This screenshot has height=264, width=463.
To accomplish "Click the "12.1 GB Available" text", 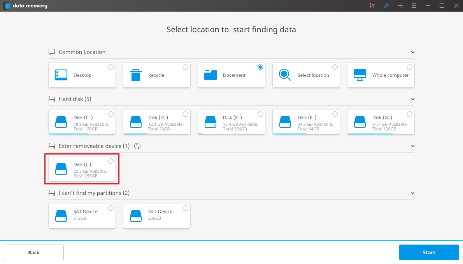I will coord(166,124).
